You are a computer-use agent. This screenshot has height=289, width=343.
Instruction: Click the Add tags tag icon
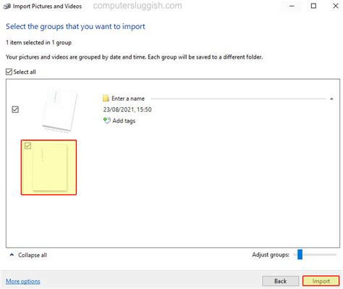point(106,120)
